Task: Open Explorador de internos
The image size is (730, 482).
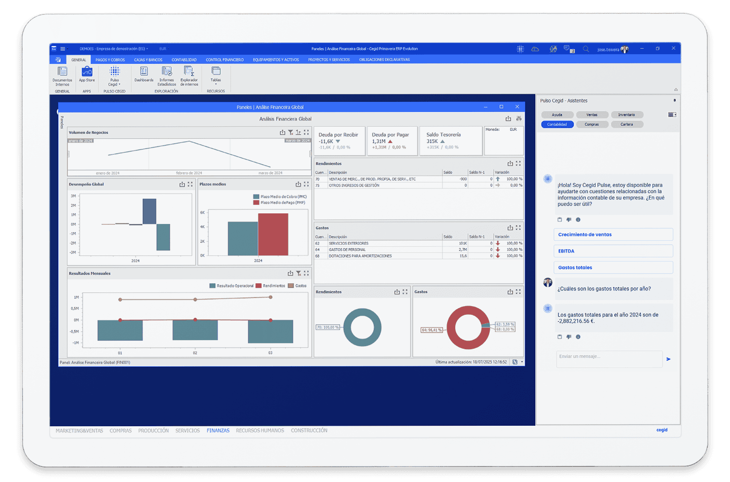Action: tap(189, 76)
